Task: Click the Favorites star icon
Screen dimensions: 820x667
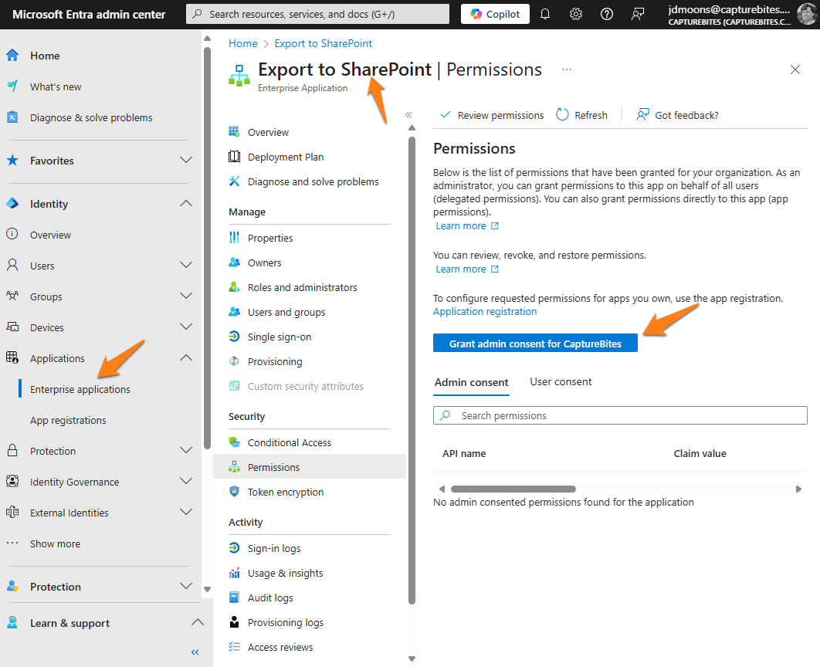Action: (12, 161)
